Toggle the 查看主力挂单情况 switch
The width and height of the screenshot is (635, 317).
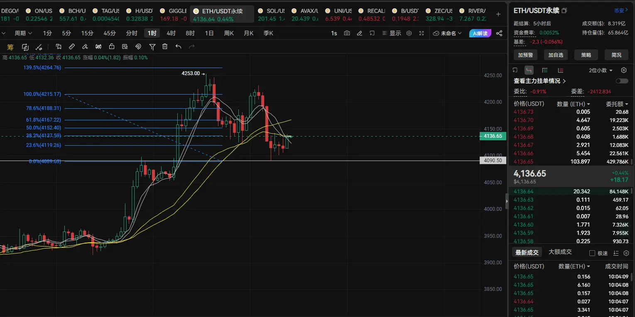pos(622,81)
